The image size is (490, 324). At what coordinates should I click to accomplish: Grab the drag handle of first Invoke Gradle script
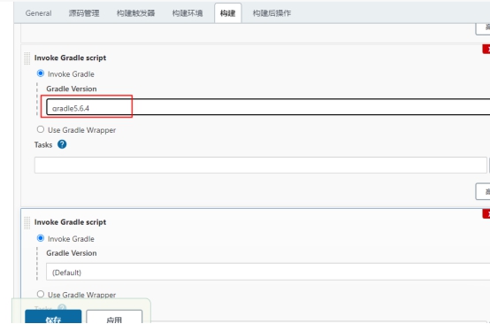pos(27,58)
